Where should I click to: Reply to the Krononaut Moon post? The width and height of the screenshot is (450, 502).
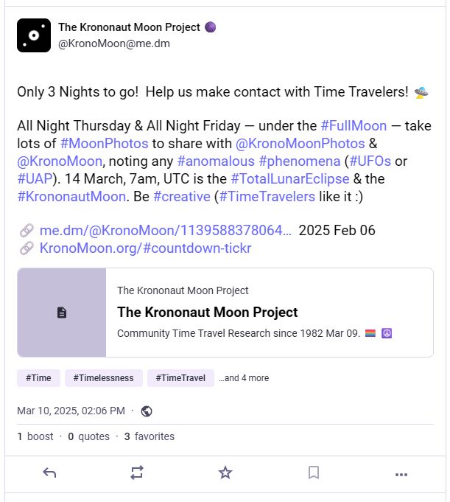coord(49,473)
